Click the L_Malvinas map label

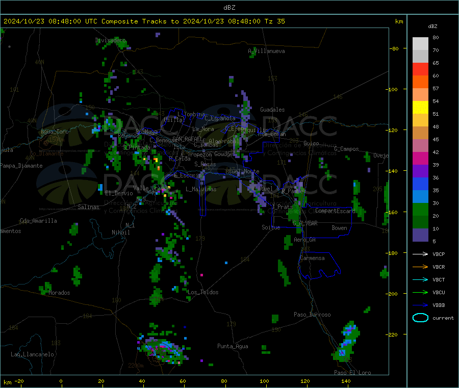pos(201,189)
